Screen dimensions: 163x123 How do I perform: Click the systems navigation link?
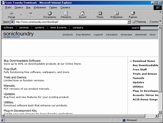[39, 28]
